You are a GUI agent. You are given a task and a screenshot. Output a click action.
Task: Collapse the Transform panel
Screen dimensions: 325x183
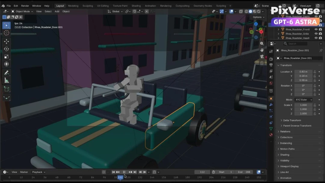tap(286, 65)
